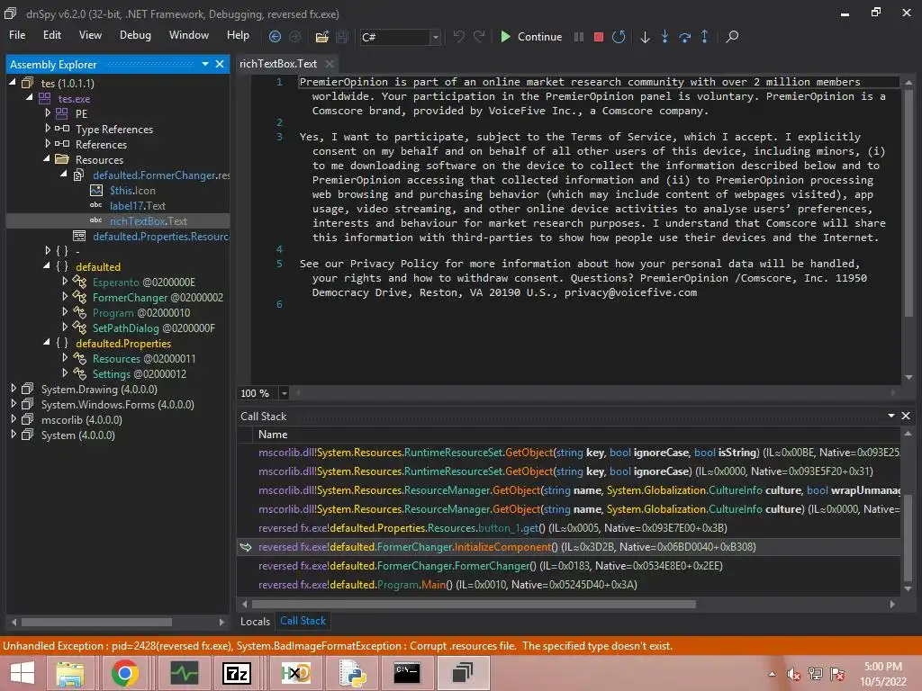Click the Navigate Forward arrow icon
Screen dimensions: 922x691
[x=294, y=36]
